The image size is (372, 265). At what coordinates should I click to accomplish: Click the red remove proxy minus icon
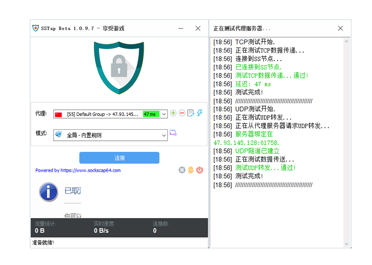click(182, 113)
